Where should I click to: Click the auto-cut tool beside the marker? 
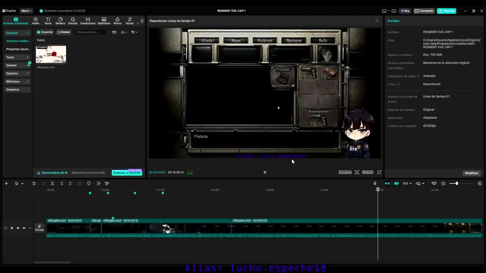point(98,184)
